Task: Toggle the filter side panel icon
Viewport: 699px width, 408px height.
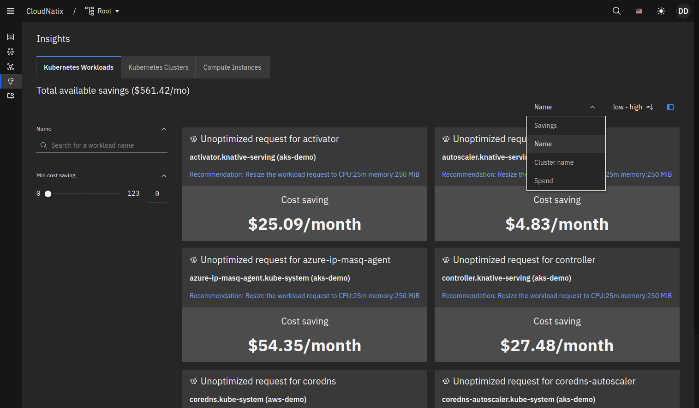Action: click(670, 107)
